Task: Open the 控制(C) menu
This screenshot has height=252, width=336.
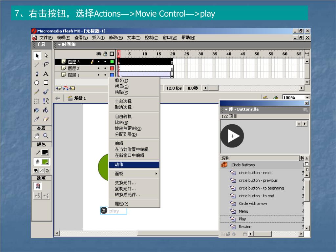Action: pyautogui.click(x=151, y=38)
